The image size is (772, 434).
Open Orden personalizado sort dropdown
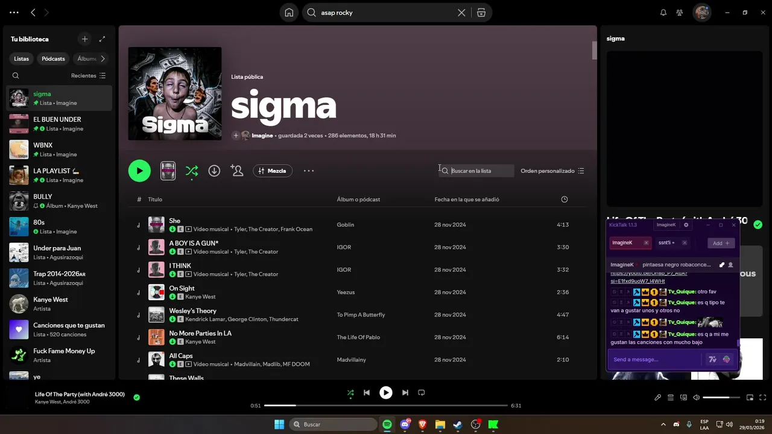pos(552,171)
